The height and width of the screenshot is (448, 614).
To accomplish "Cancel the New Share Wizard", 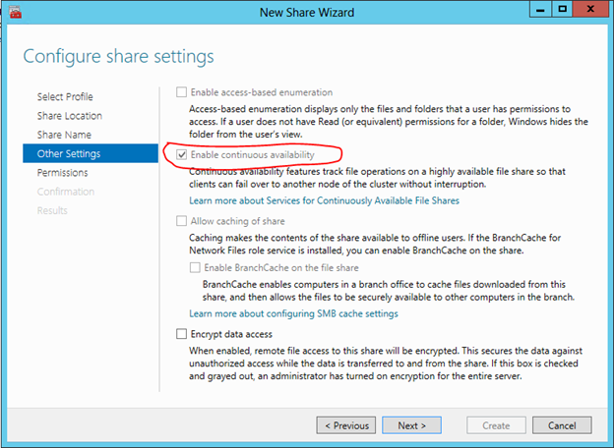I will [x=562, y=425].
